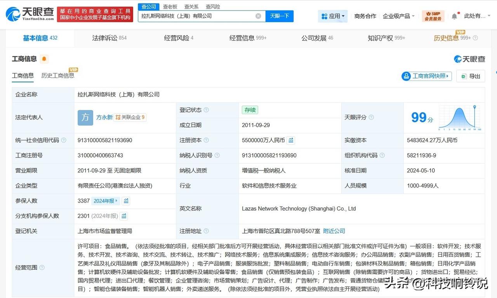Open the 法律诉讼 tab
497x298 pixels.
coord(109,38)
